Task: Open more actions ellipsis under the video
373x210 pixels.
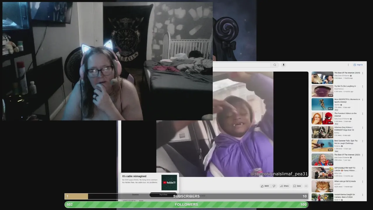Action: [306, 186]
